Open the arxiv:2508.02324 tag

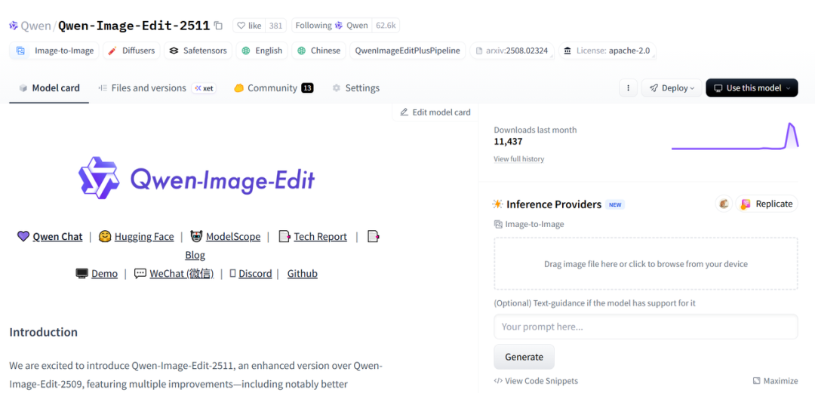tap(512, 51)
